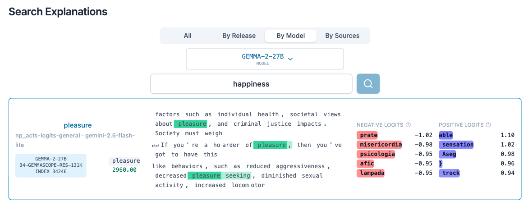Screen dimensions: 528x206
Task: Click the chevron next to GEMMA-2-27B
Action: pos(290,59)
